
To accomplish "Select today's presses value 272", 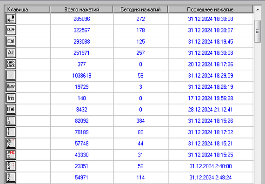I will point(140,19).
